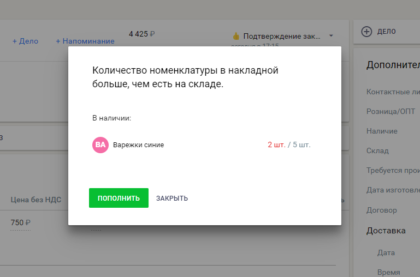Select the delivery Дата field

(386, 253)
